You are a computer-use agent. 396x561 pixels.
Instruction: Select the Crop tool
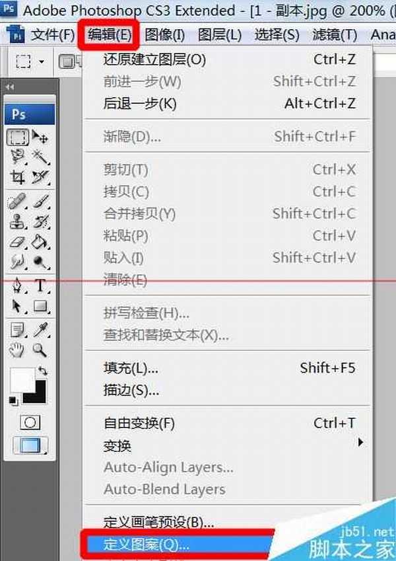[x=18, y=177]
